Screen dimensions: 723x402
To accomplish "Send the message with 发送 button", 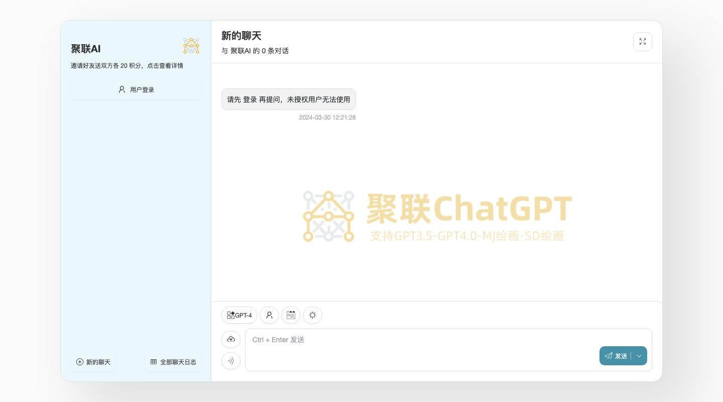I will pos(616,356).
